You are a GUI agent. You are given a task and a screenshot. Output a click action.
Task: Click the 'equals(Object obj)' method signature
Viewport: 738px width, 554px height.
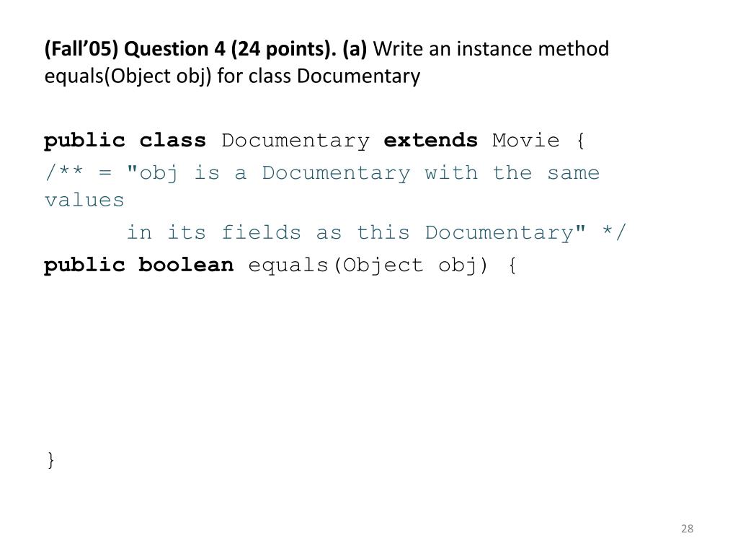[x=368, y=265]
